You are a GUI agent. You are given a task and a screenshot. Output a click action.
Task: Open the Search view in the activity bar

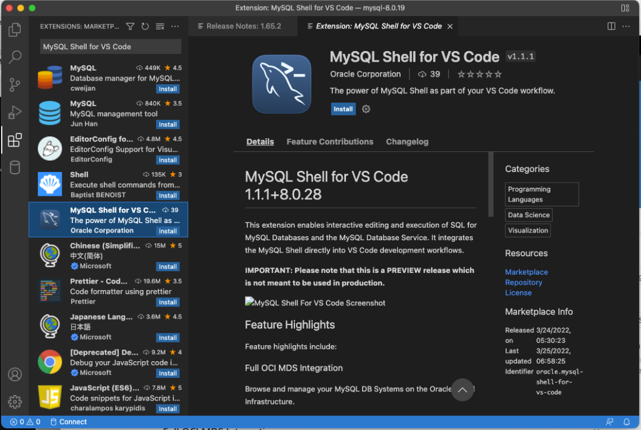15,56
